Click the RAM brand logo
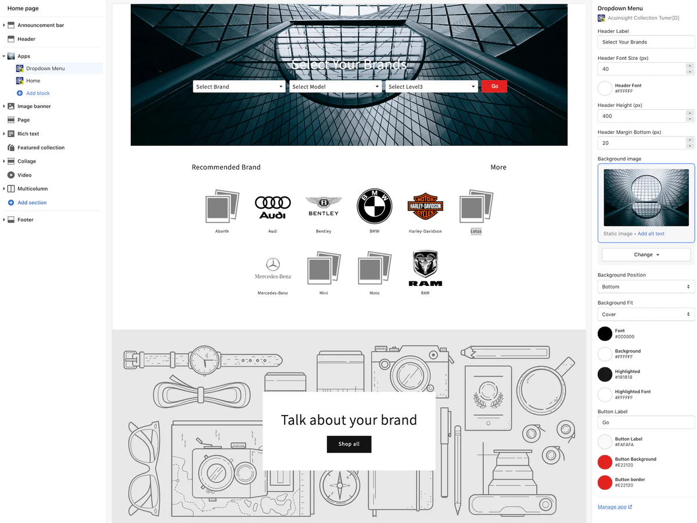This screenshot has width=697, height=523. tap(425, 268)
